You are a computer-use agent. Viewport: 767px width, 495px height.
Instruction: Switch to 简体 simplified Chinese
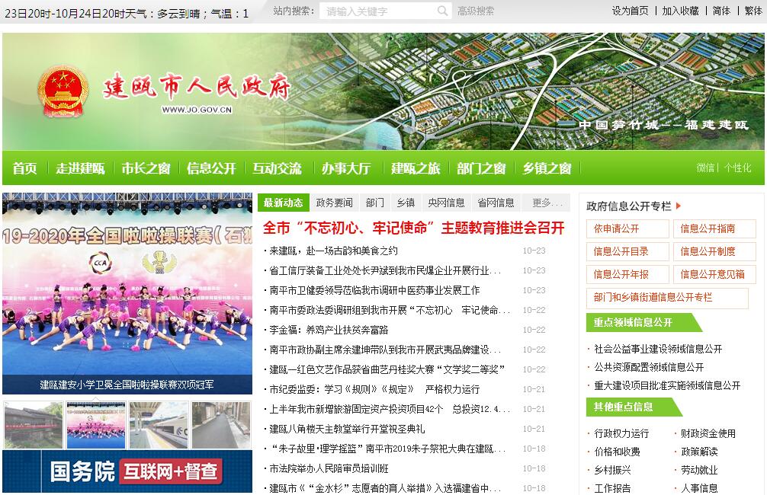pos(721,11)
